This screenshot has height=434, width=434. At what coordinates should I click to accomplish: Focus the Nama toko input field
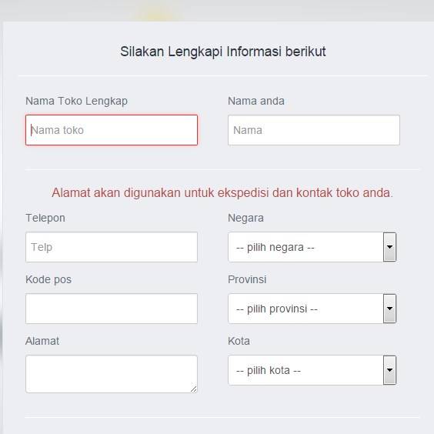coord(112,130)
